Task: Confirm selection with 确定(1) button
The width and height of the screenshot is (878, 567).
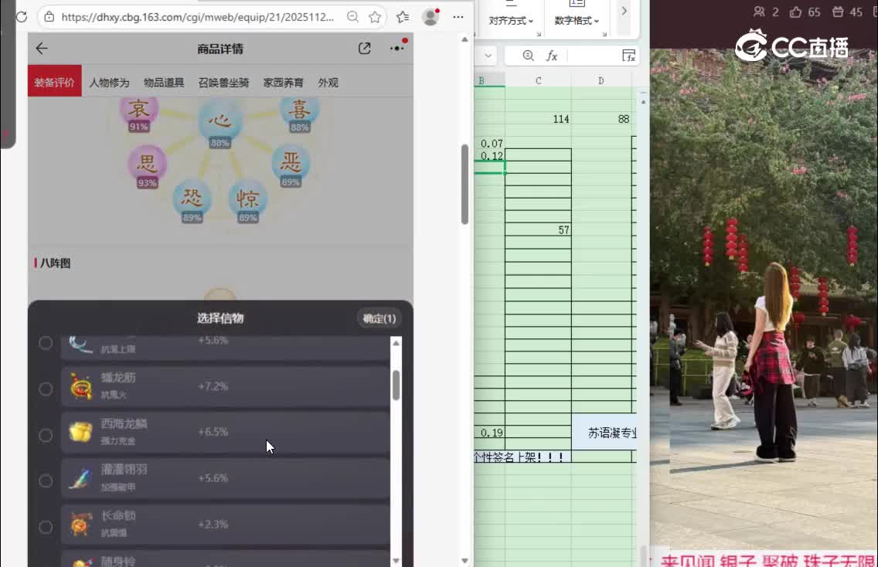Action: tap(379, 318)
